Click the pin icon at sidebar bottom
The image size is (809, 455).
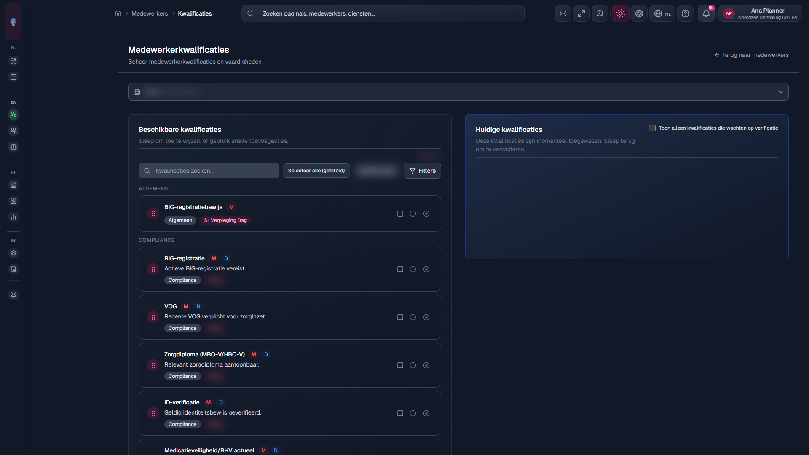(13, 295)
